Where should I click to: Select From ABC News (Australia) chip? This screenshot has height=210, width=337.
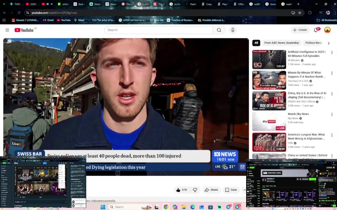(282, 43)
